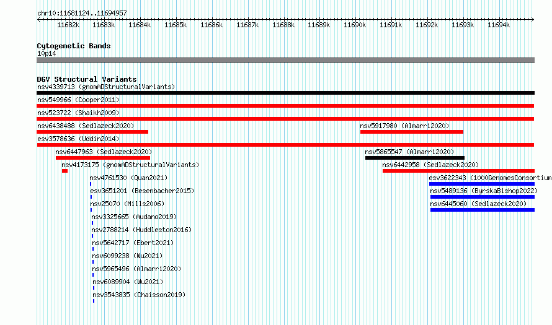Click the Cytogenetic Bands track title

(74, 46)
